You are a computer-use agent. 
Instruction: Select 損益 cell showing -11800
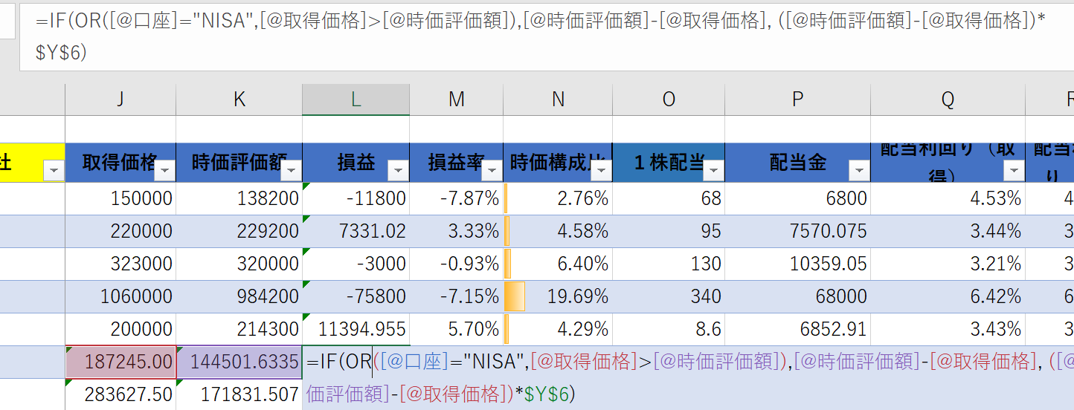coord(356,198)
